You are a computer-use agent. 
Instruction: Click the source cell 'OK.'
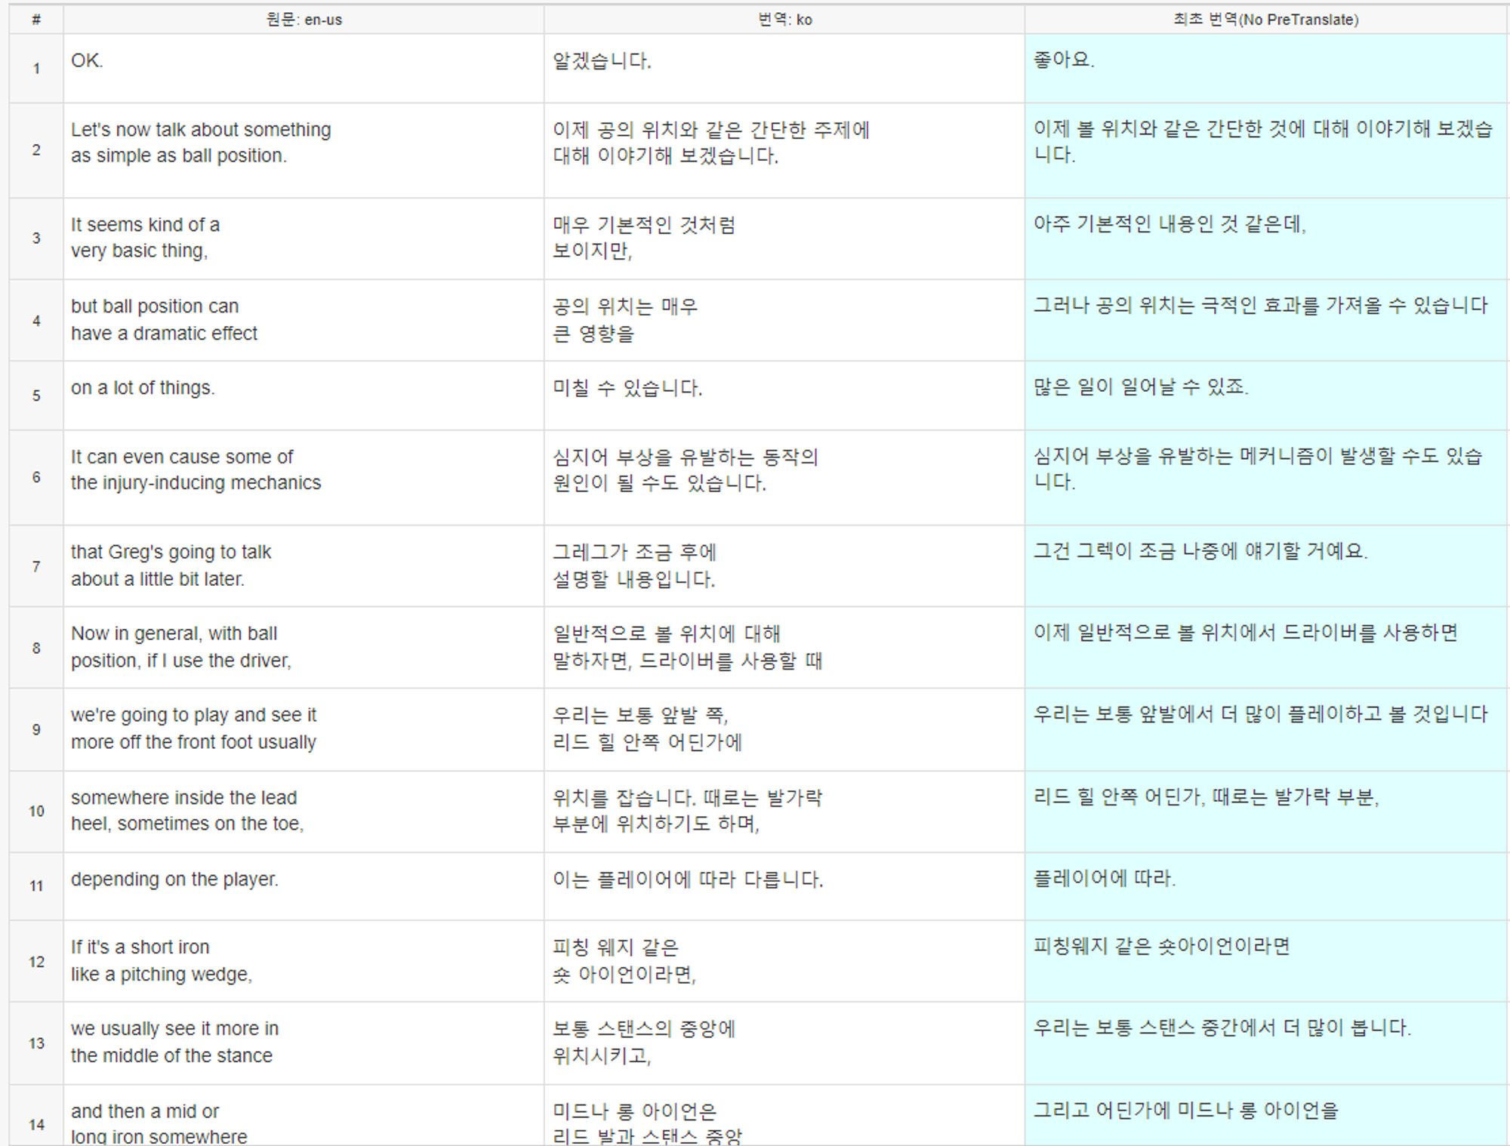coord(88,60)
